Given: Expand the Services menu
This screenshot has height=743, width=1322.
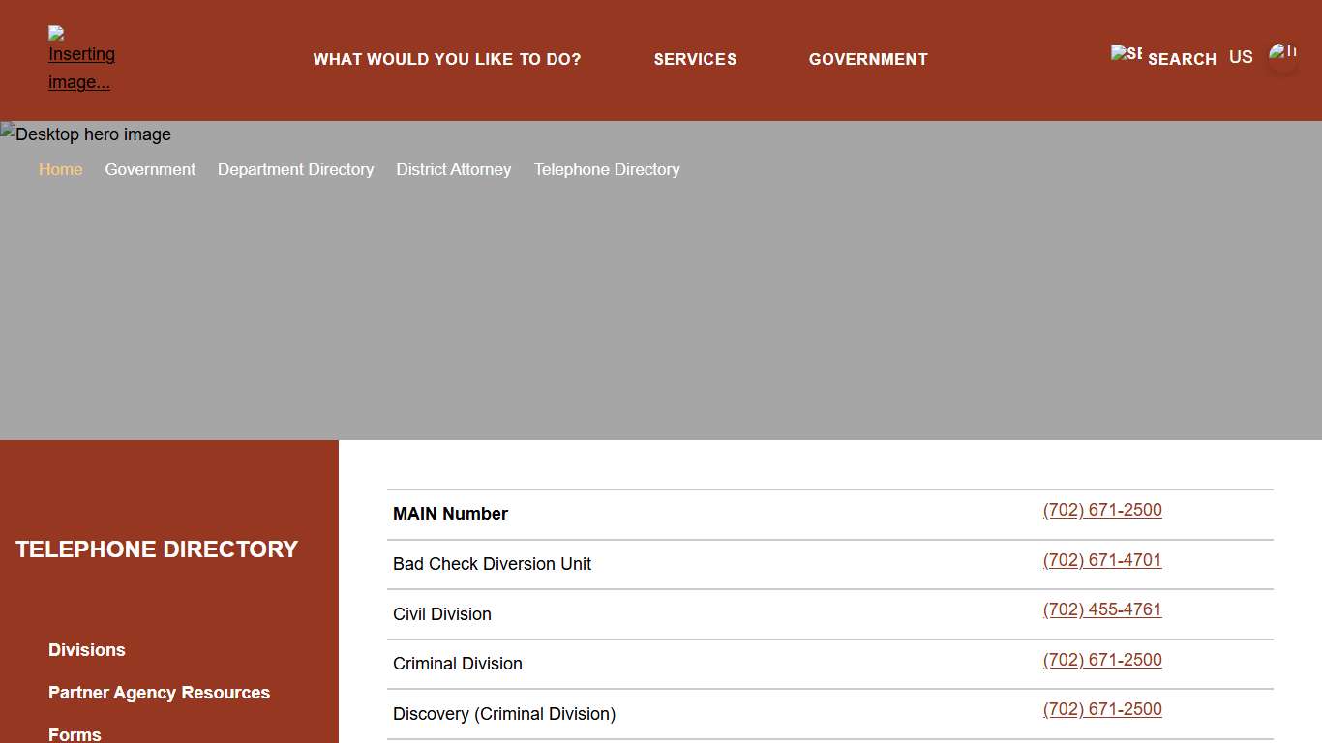Looking at the screenshot, I should pos(695,59).
